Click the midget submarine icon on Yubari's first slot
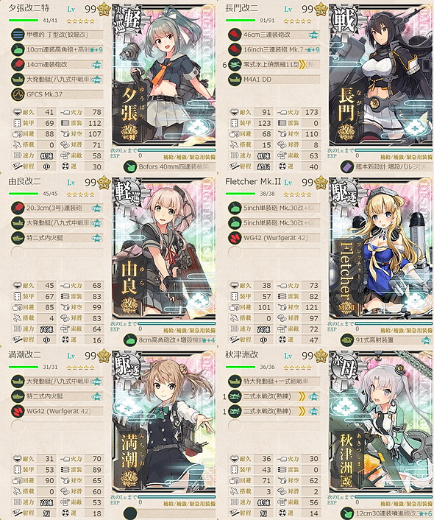Screen dimensions: 434x520 [x=17, y=35]
